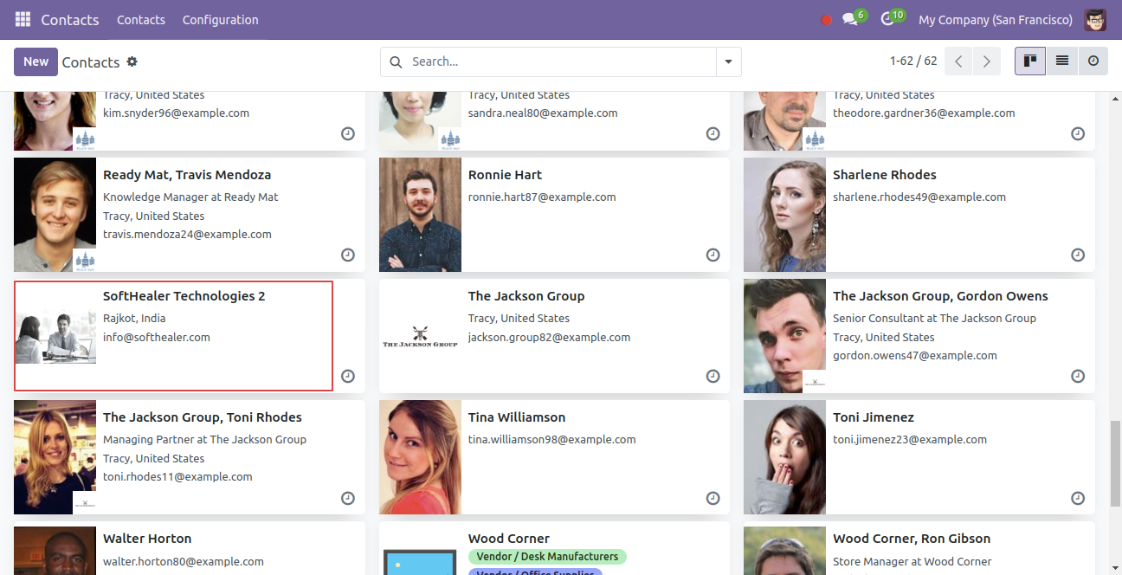The width and height of the screenshot is (1122, 575).
Task: Open SoftHealer Technologies 2 image thumbnail
Action: [55, 336]
